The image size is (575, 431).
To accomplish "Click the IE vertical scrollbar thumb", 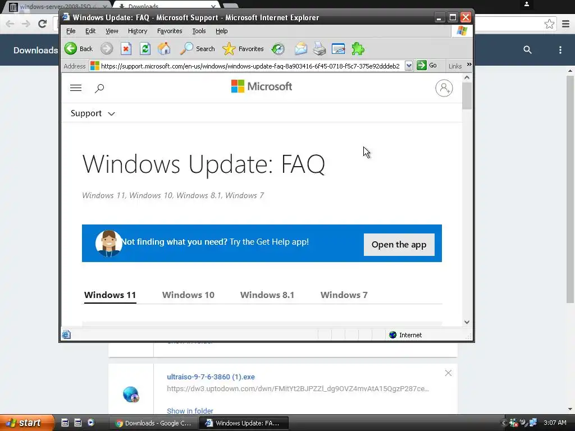I will (467, 95).
